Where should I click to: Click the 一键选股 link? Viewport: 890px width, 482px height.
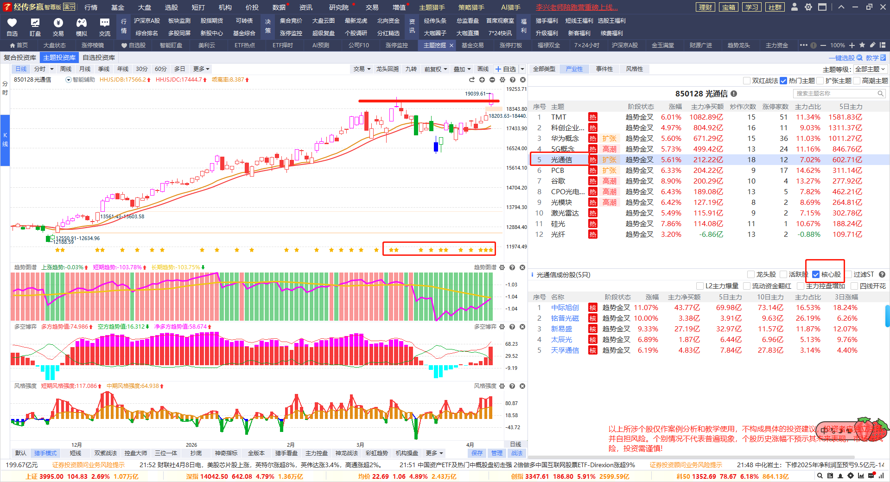[845, 58]
